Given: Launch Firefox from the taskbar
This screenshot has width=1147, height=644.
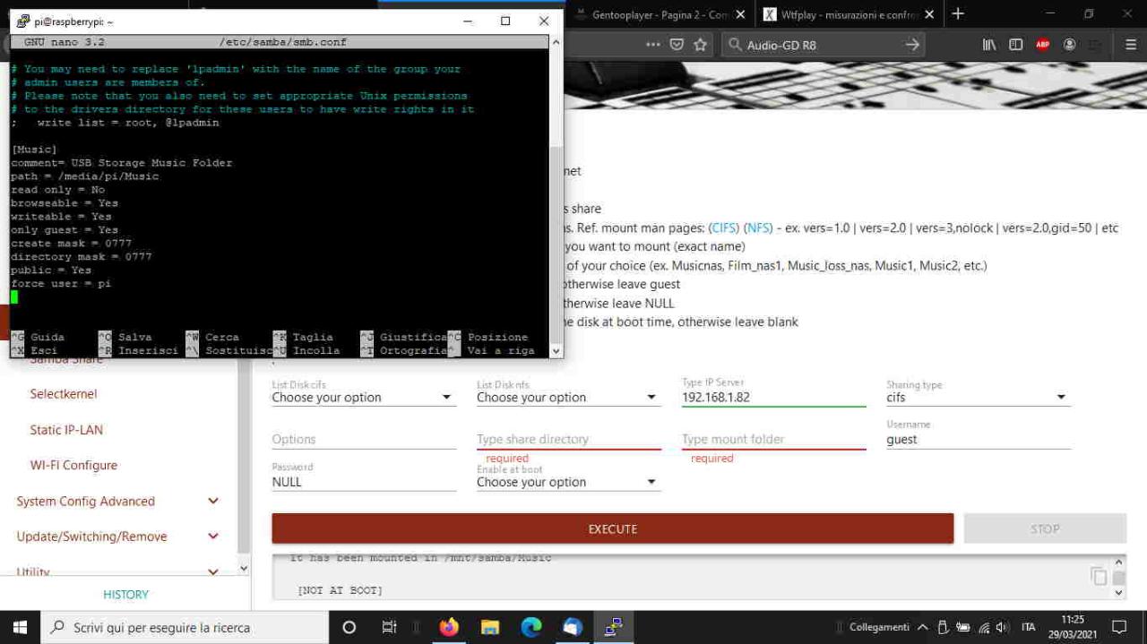Looking at the screenshot, I should point(449,627).
